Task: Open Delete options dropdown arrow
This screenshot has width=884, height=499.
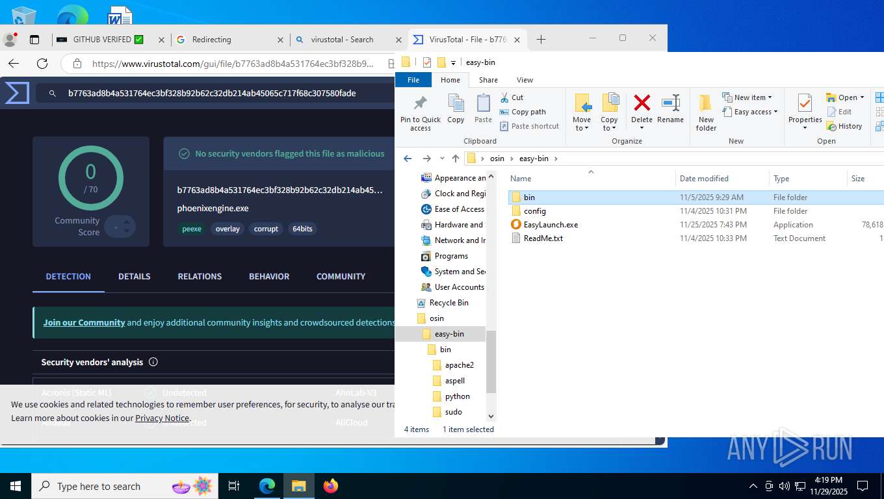Action: pos(642,128)
